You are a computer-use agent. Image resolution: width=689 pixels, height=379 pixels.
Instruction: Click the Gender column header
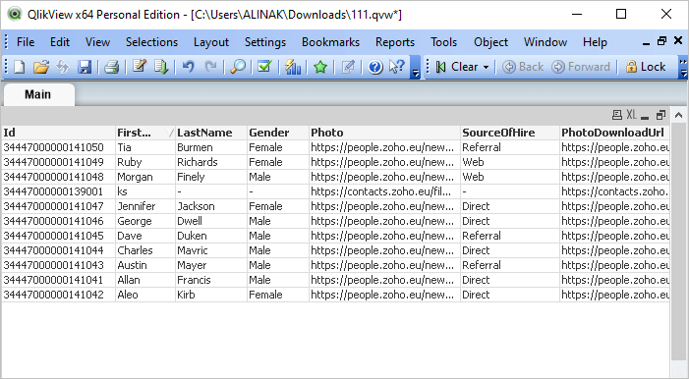point(278,133)
